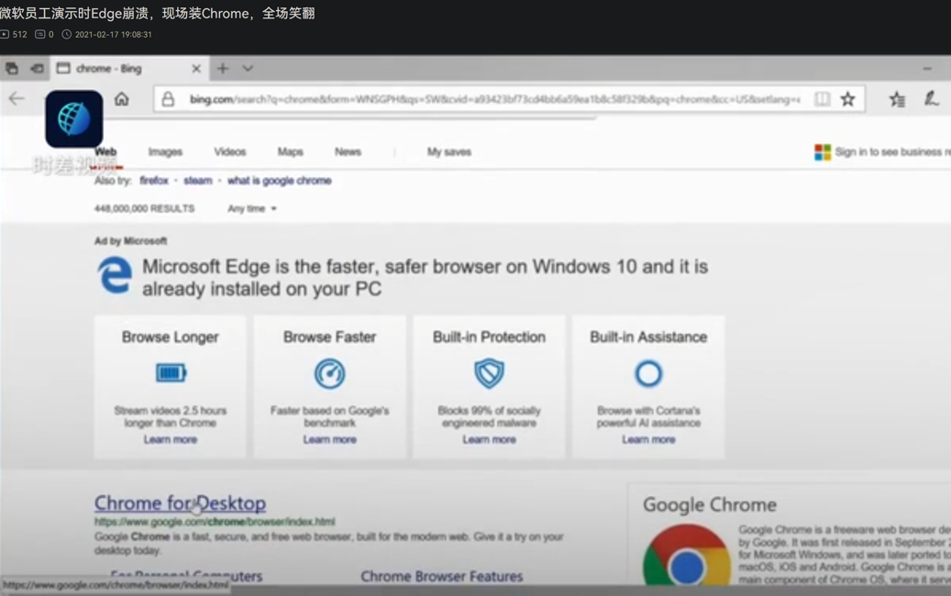The width and height of the screenshot is (951, 596).
Task: Click the Cortana circle icon
Action: tap(648, 373)
